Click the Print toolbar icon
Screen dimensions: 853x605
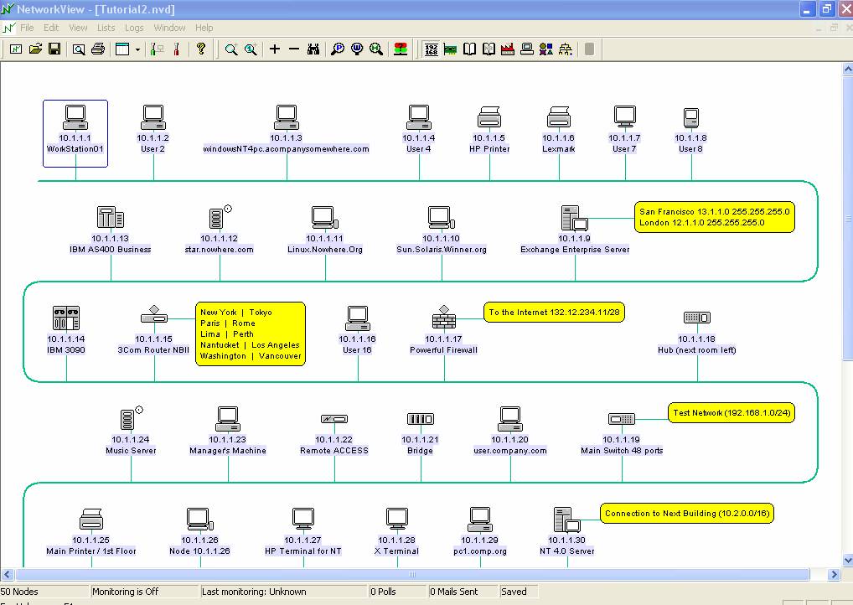97,49
